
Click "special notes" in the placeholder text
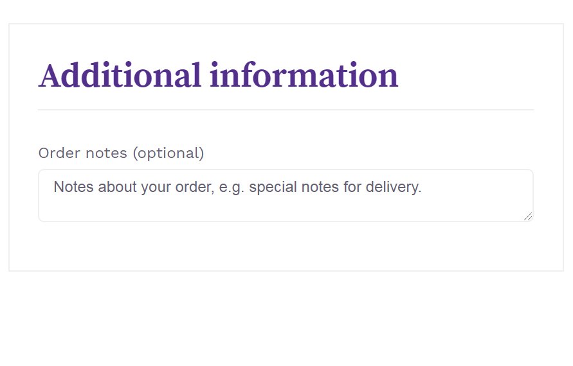[x=294, y=187]
